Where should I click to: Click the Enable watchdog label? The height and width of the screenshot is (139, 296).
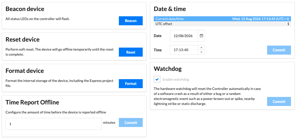(176, 79)
